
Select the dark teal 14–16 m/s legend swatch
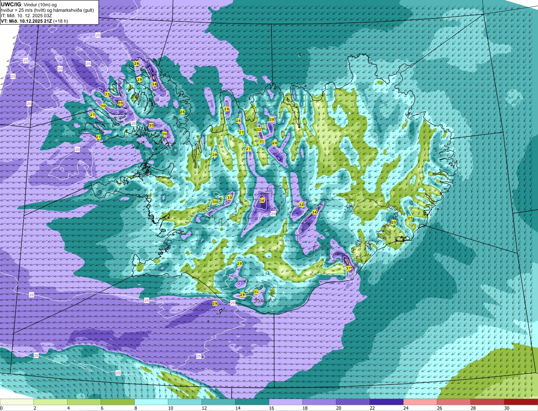pyautogui.click(x=252, y=402)
